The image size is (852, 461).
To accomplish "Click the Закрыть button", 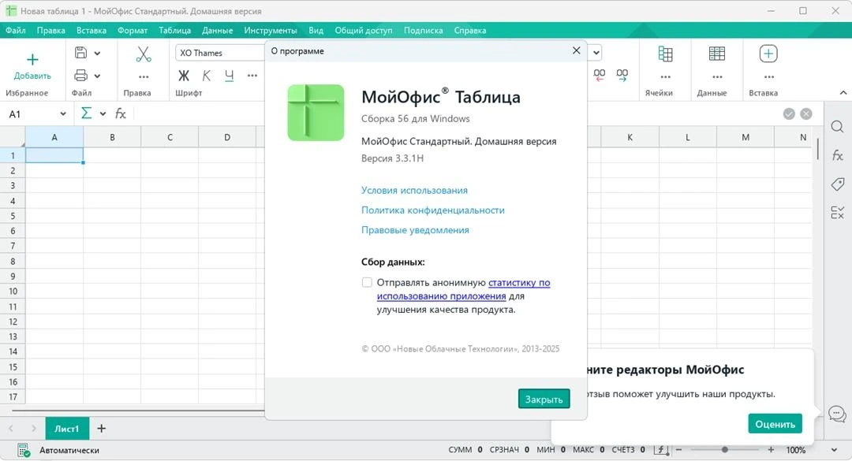I will (x=544, y=399).
